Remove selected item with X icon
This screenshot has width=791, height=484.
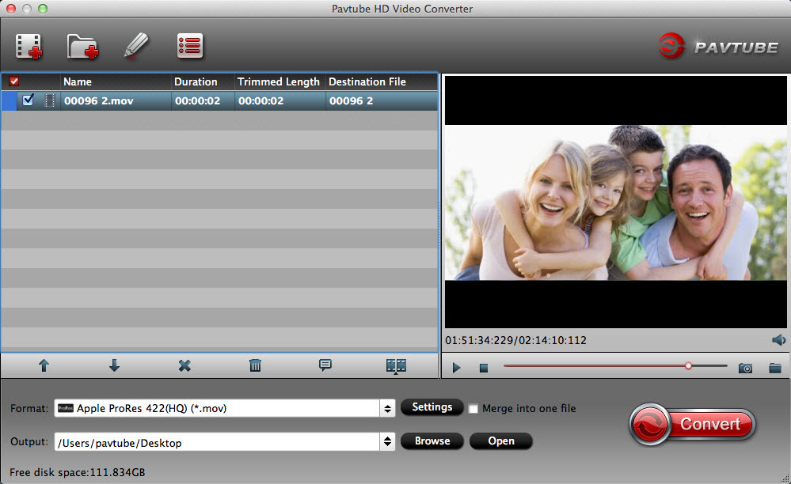184,365
